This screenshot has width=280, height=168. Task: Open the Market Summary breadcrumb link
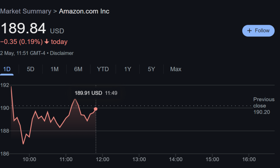26,11
